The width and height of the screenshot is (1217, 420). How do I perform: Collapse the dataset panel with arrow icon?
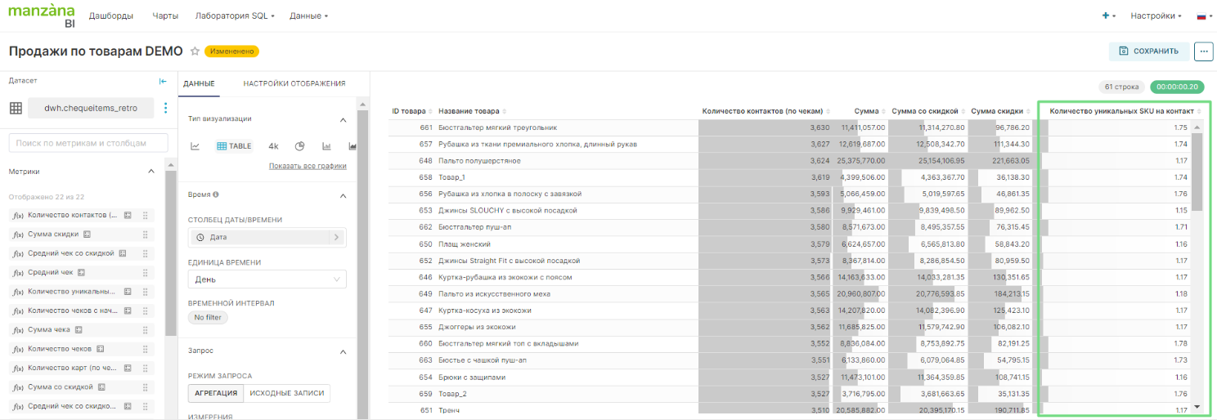pos(163,81)
